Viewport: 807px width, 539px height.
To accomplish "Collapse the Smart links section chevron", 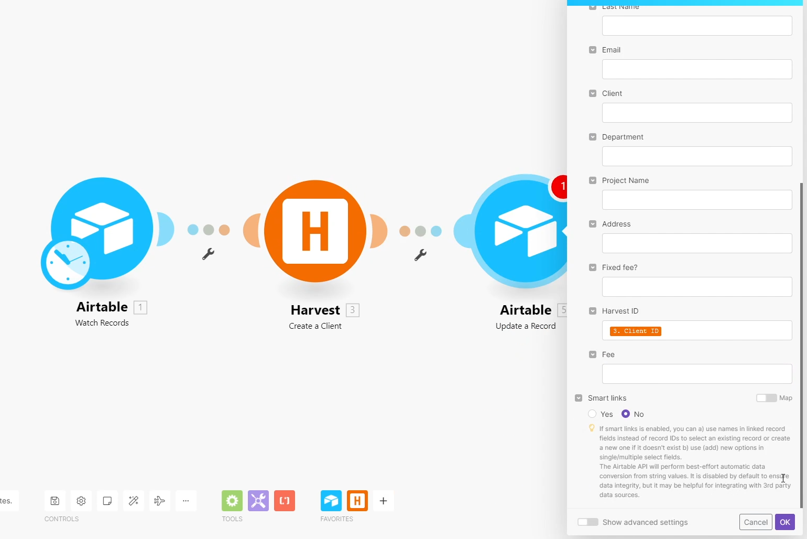I will [x=579, y=398].
